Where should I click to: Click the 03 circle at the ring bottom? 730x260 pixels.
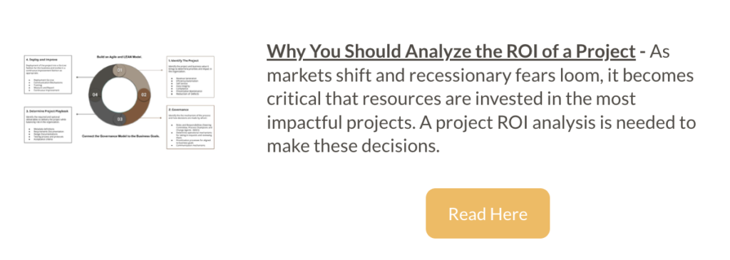click(120, 119)
